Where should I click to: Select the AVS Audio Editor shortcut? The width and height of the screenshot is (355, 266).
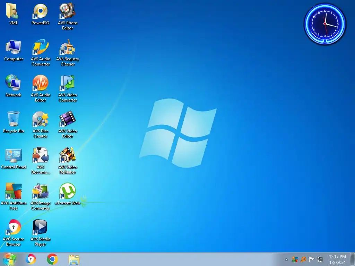pyautogui.click(x=41, y=88)
